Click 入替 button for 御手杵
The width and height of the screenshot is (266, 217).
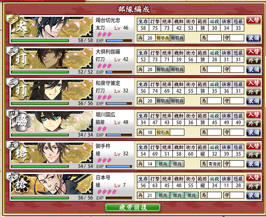click(x=254, y=146)
